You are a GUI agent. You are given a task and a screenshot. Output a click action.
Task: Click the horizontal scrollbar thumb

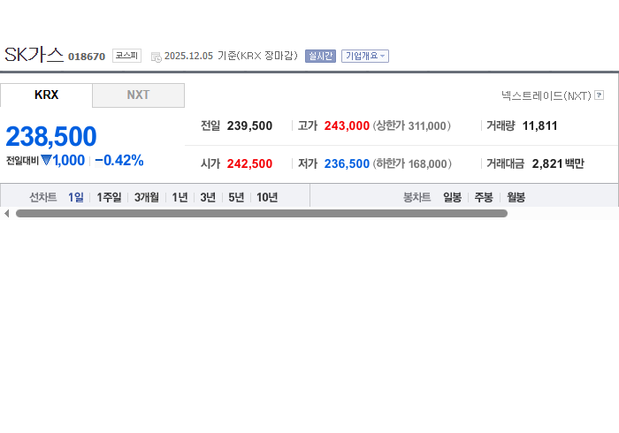262,213
